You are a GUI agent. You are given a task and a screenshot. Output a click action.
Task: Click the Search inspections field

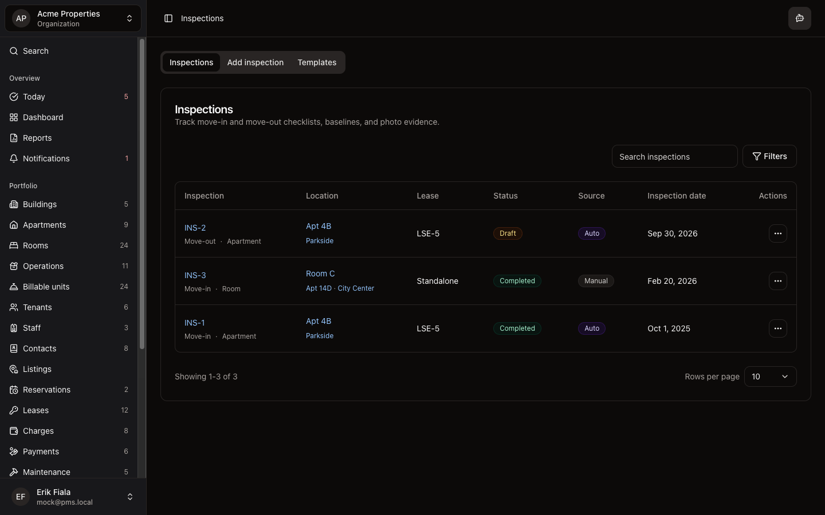(x=674, y=156)
